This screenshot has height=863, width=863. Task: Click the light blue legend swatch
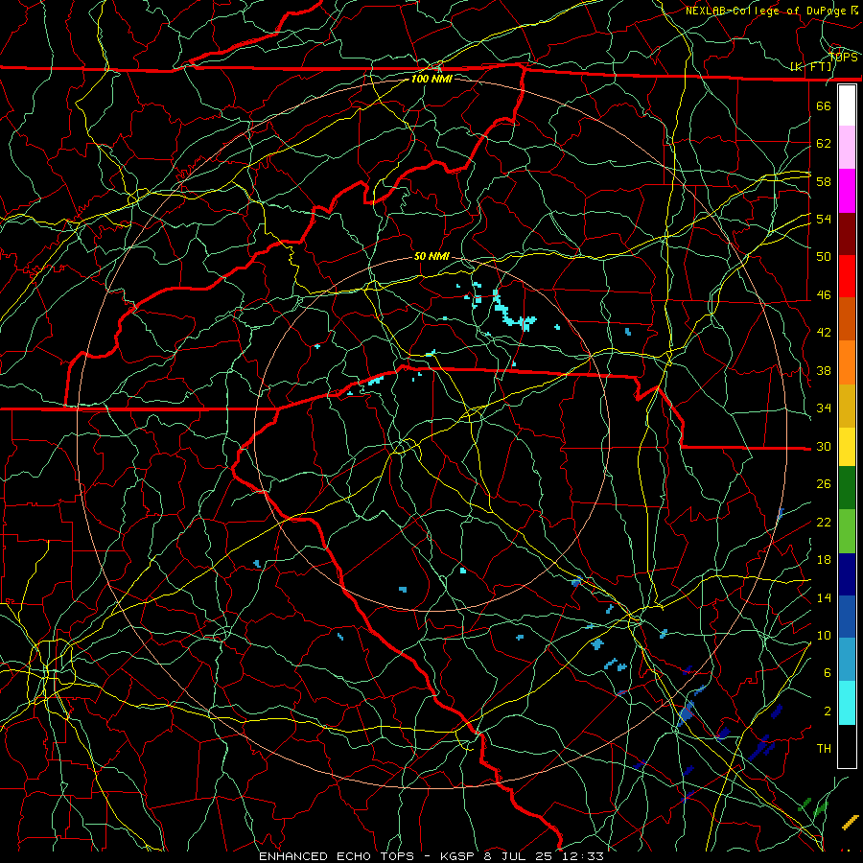tap(847, 660)
